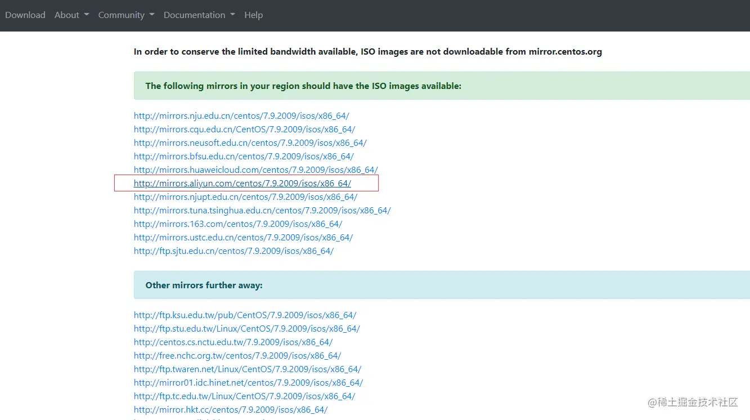The image size is (750, 420).
Task: Visit the ftp.sjtu.edu.cn mirror link
Action: click(233, 251)
